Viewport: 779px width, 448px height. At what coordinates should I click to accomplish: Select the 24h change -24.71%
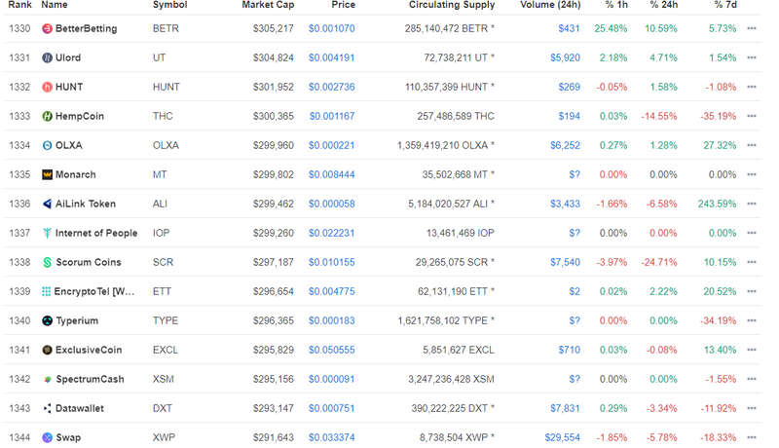(x=659, y=262)
